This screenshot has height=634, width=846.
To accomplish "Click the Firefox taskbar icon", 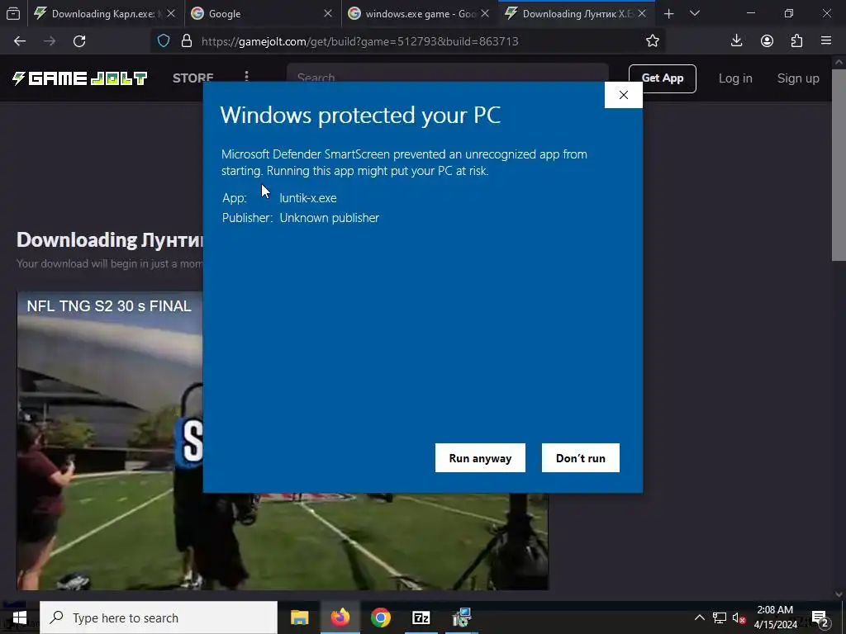I will tap(340, 617).
